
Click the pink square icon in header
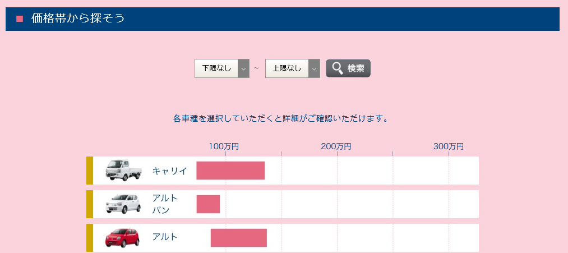[x=20, y=19]
